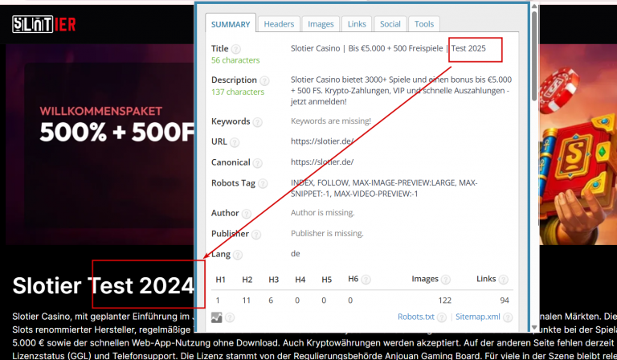Screen dimensions: 617x360
Task: Open the SUMMARY tab
Action: [231, 23]
